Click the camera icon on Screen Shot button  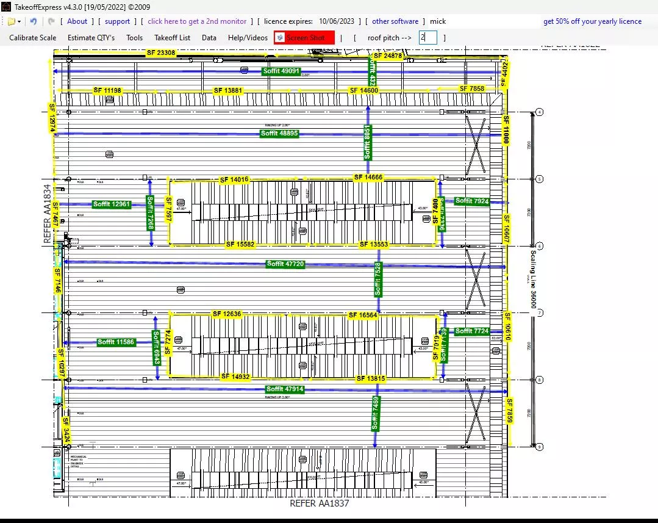tap(280, 38)
